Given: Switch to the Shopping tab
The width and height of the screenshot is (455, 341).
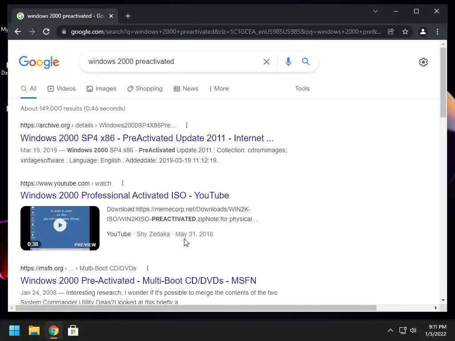Looking at the screenshot, I should (x=145, y=89).
